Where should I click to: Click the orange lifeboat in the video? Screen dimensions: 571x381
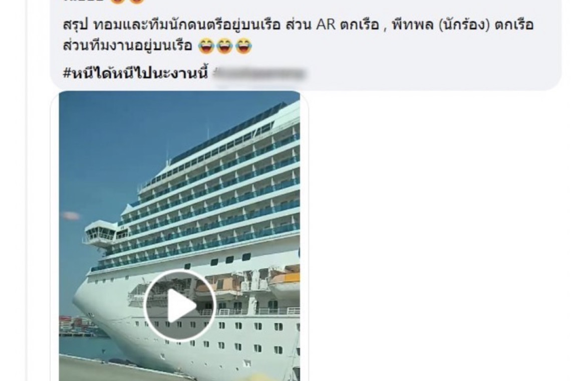pyautogui.click(x=284, y=279)
